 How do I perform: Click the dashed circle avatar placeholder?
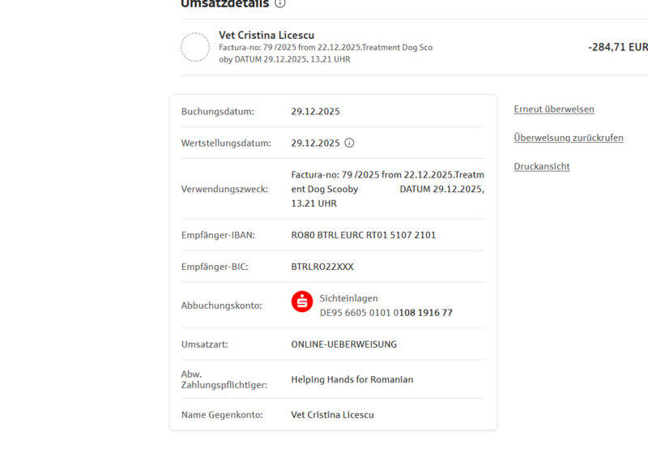195,47
